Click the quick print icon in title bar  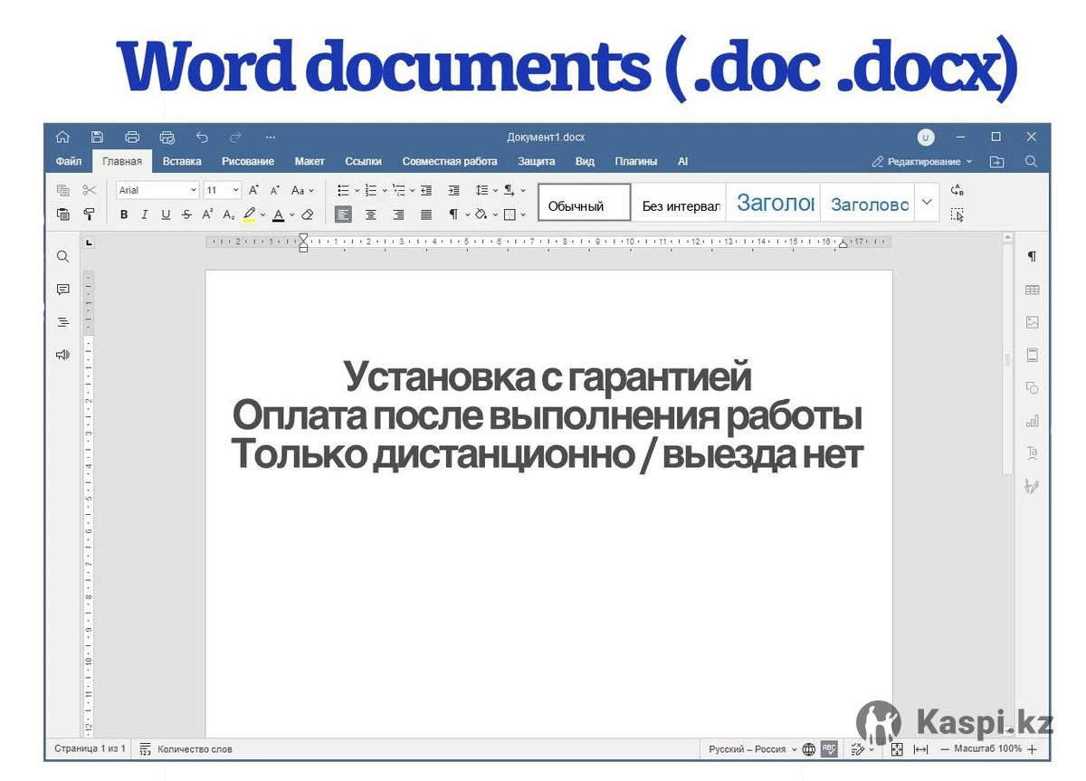(x=167, y=138)
